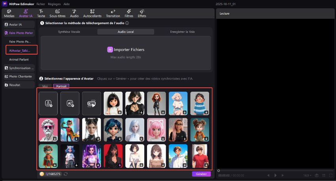Image resolution: width=336 pixels, height=181 pixels.
Task: Switch avatar appearance to Moi
Action: (45, 86)
